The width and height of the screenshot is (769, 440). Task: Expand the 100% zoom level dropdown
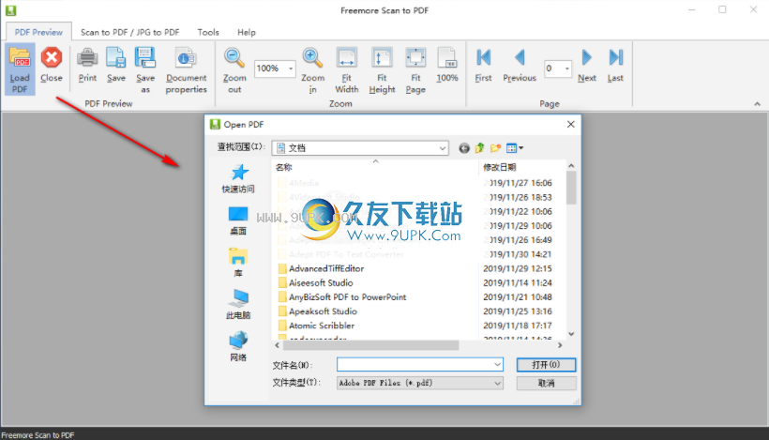(291, 68)
